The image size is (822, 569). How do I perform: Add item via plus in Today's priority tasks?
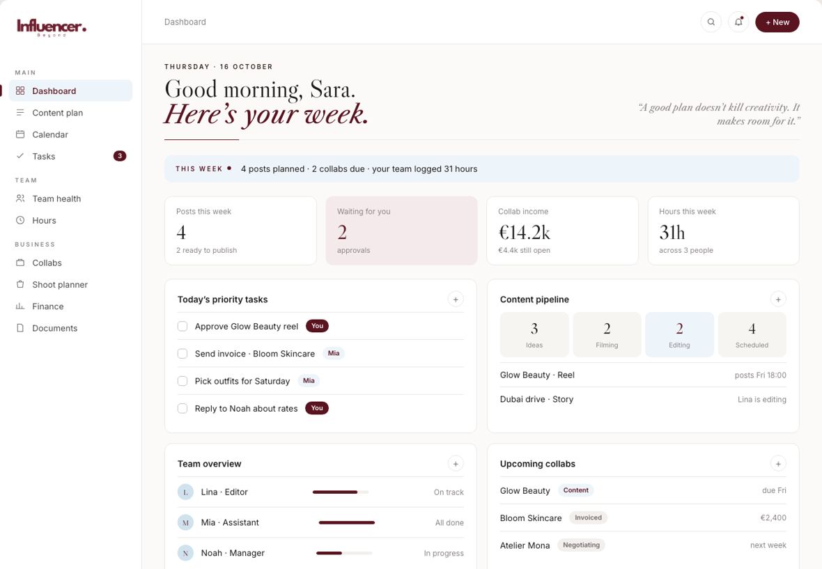456,299
